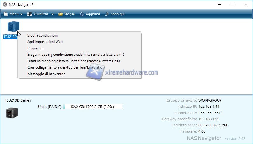Screen dimensions: 253x144
Task: Select Sfoglia condivisioni from context menu
Action: 42,35
